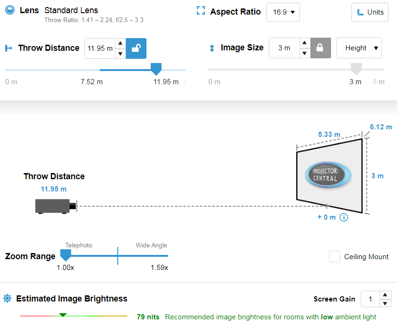
Task: Click the '5.33 m' screen width label
Action: [x=329, y=135]
